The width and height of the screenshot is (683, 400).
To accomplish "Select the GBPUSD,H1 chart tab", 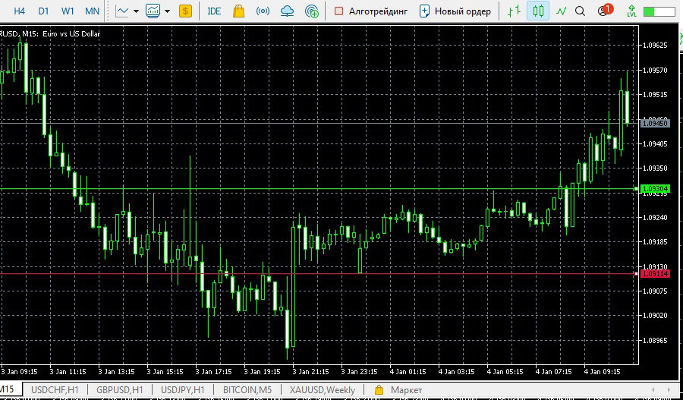I will tap(119, 389).
